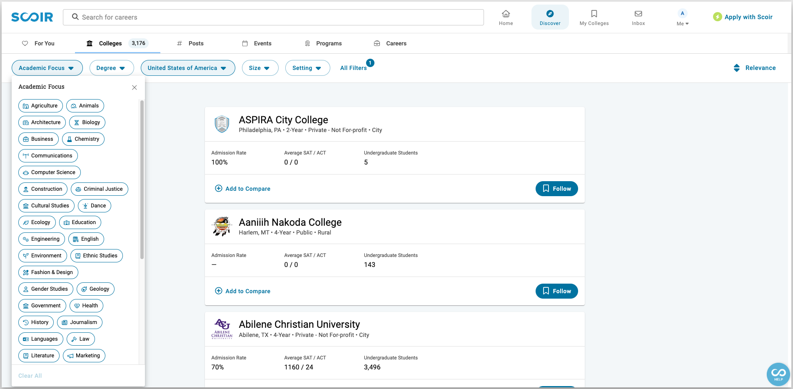Open the Discover compass icon
Image resolution: width=793 pixels, height=389 pixels.
pos(550,14)
